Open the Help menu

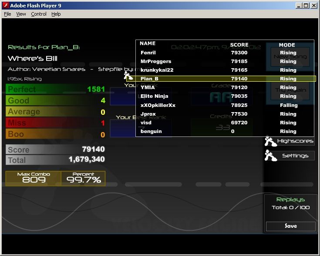pos(56,14)
